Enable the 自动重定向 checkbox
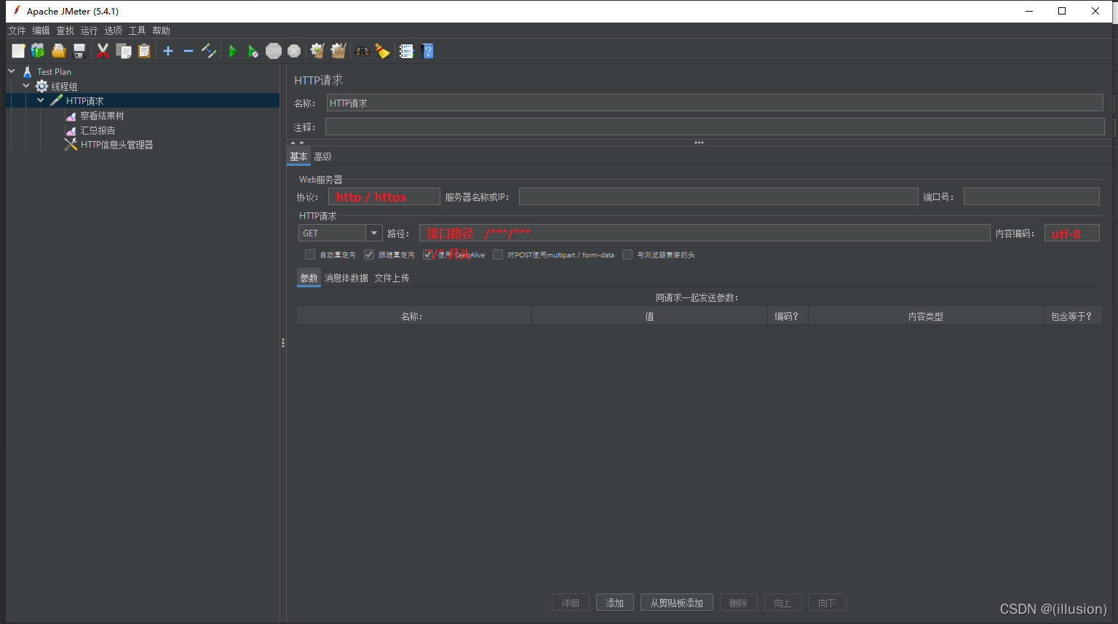Image resolution: width=1118 pixels, height=624 pixels. click(310, 255)
